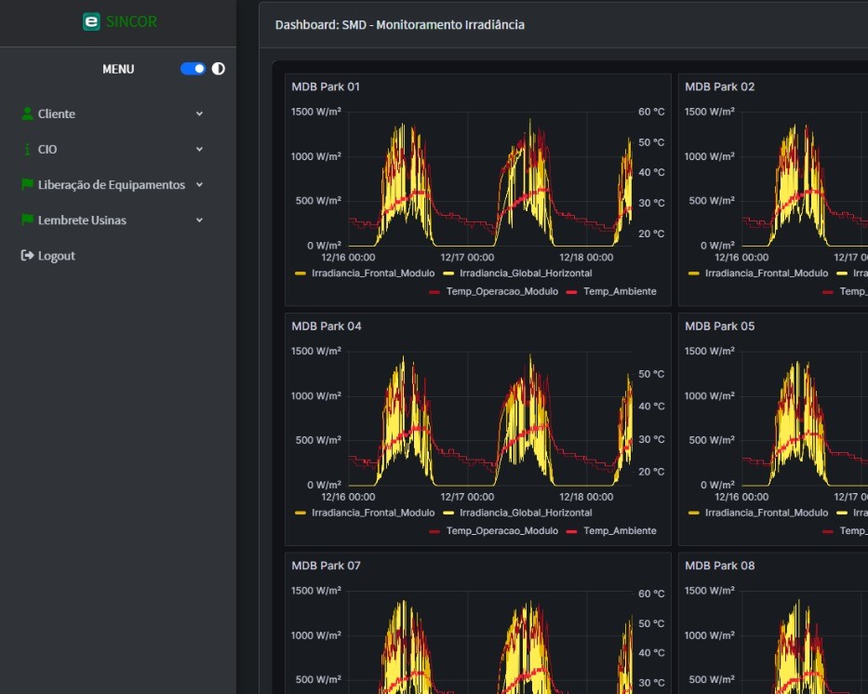This screenshot has width=868, height=694.
Task: Expand the Cliente menu chevron
Action: click(x=199, y=113)
